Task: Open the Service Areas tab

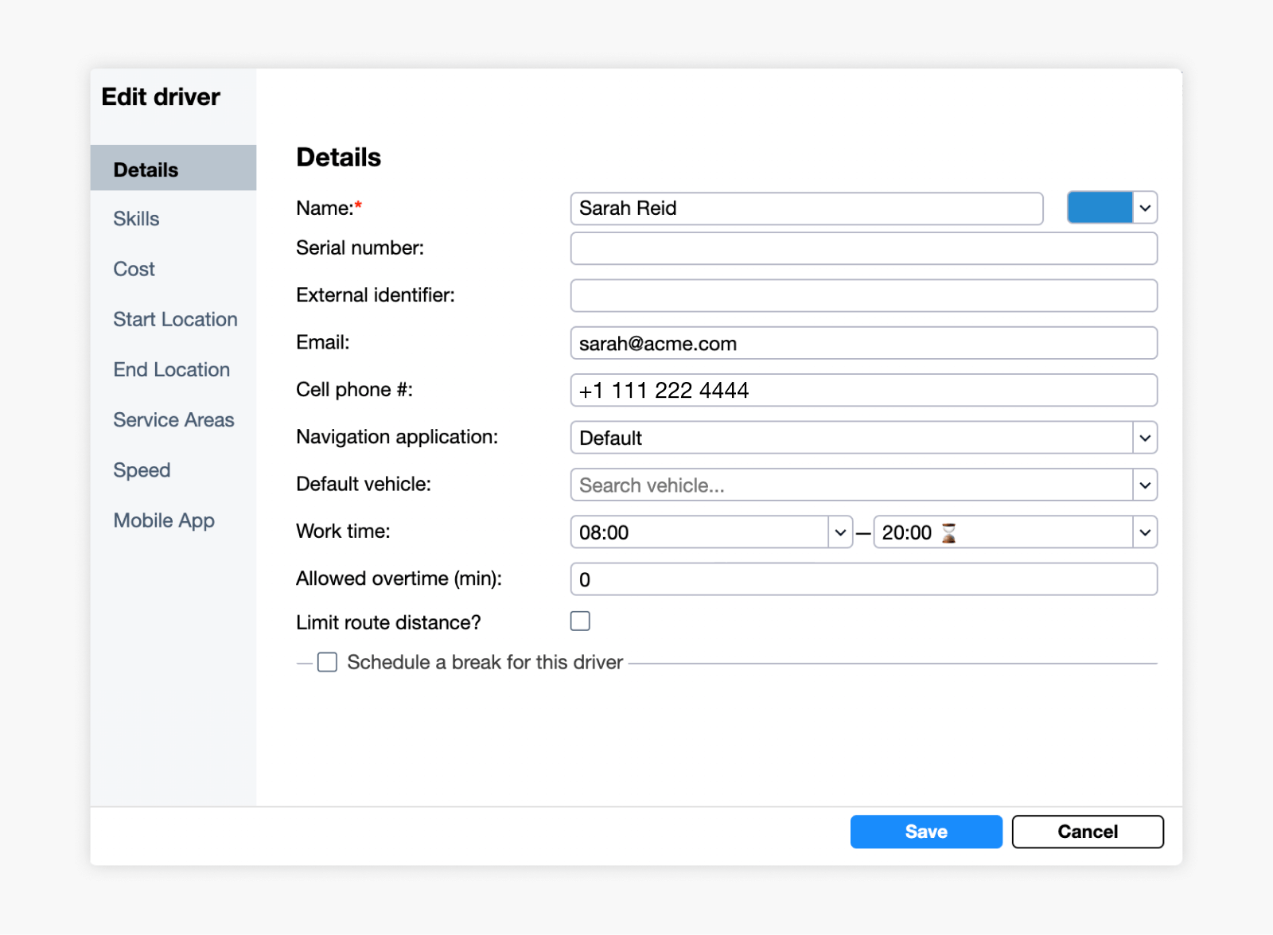Action: coord(173,419)
